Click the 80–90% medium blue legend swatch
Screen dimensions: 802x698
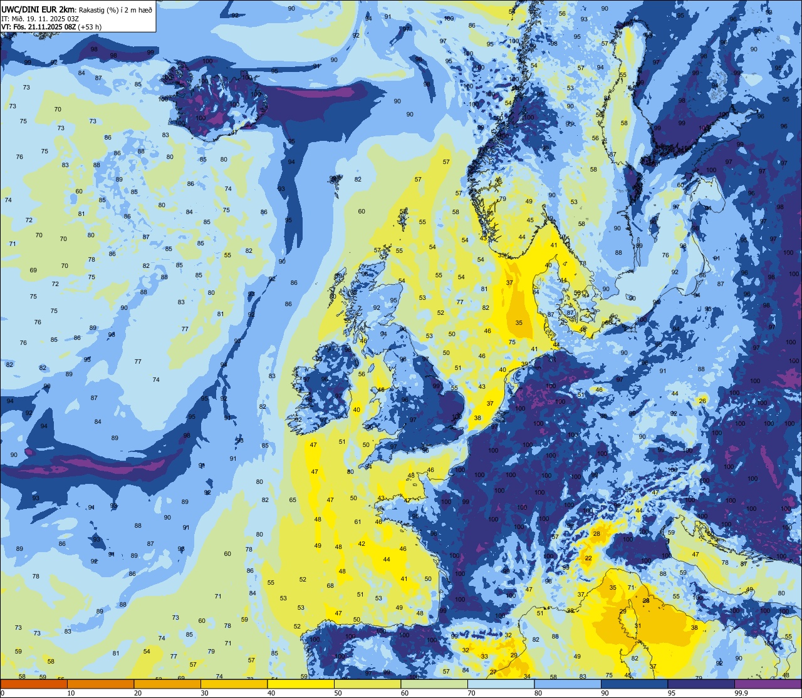568,684
